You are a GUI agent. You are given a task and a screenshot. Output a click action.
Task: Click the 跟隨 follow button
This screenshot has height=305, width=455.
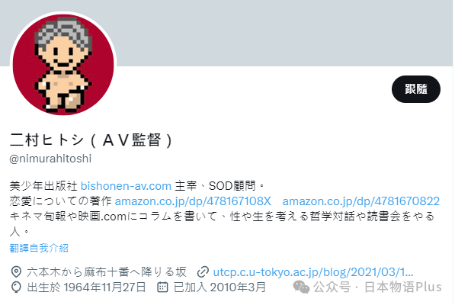click(415, 89)
